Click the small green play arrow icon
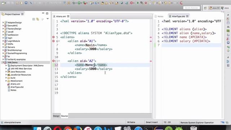This screenshot has width=231, height=130. tap(138, 3)
